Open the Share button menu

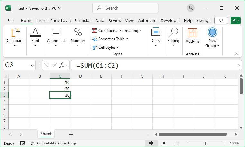pos(236,20)
